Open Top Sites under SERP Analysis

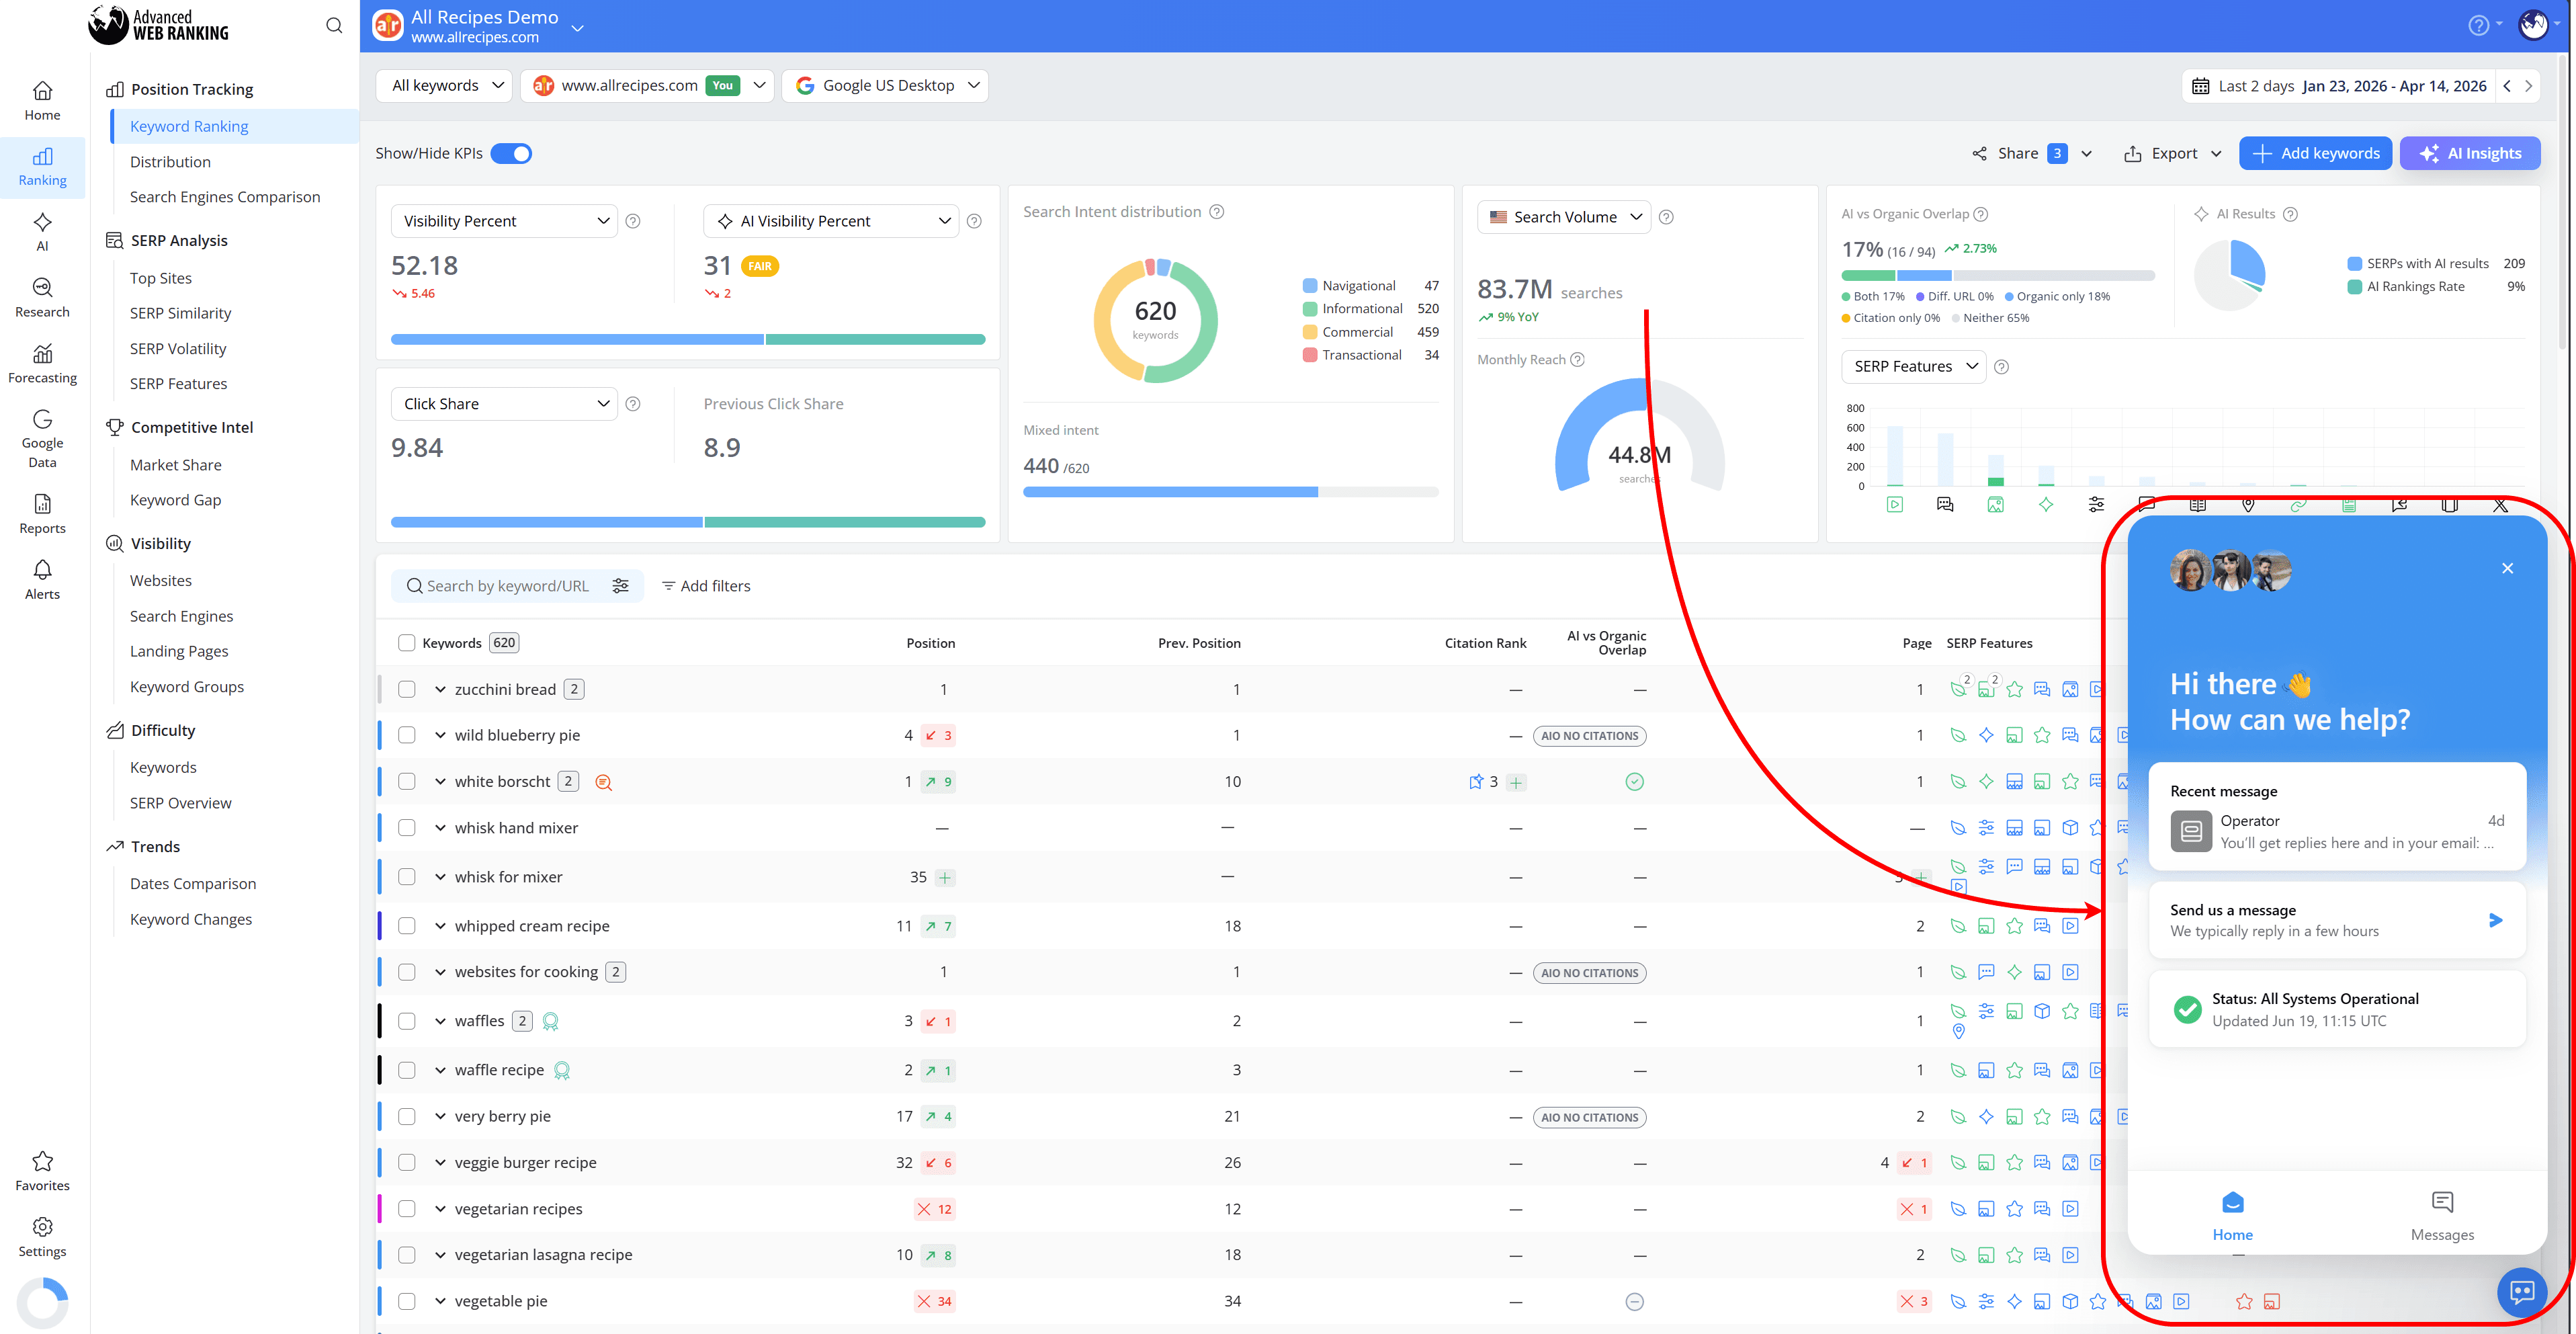point(161,278)
